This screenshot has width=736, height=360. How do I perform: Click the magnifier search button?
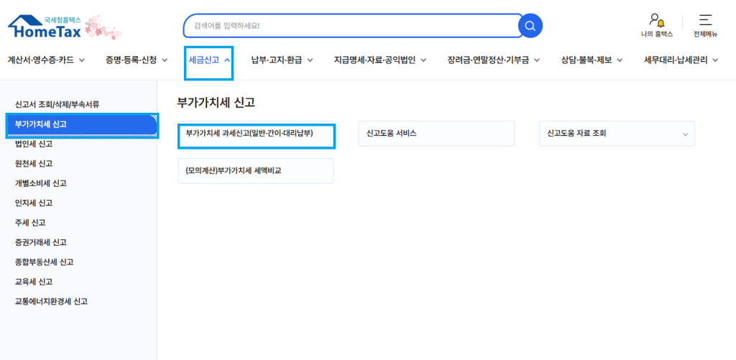click(530, 26)
